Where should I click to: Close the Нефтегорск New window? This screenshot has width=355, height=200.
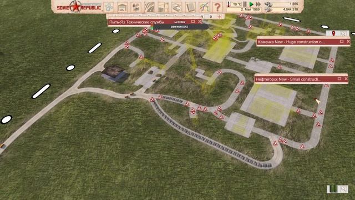coord(346,79)
